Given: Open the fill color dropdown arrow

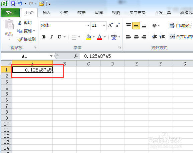Looking at the screenshot, I should pos(94,37).
